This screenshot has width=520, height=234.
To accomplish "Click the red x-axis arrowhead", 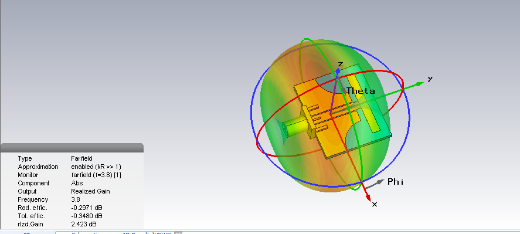I will click(x=368, y=198).
